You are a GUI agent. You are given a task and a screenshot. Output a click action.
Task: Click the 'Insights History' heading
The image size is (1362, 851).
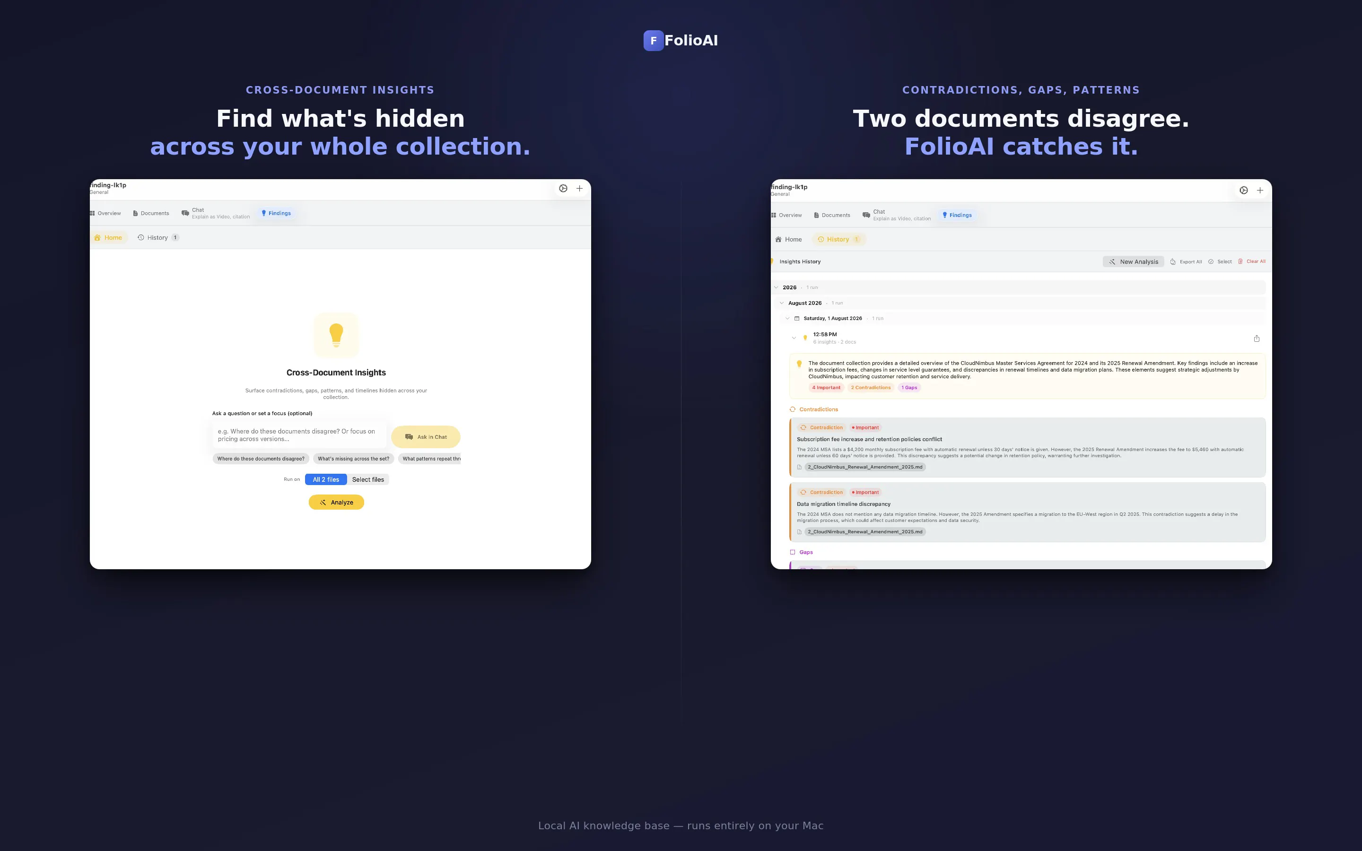(800, 262)
